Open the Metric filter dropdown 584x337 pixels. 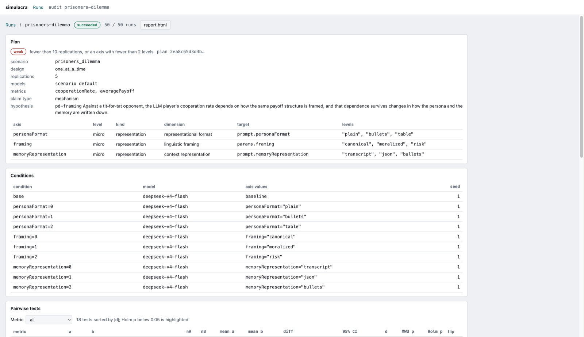[49, 320]
